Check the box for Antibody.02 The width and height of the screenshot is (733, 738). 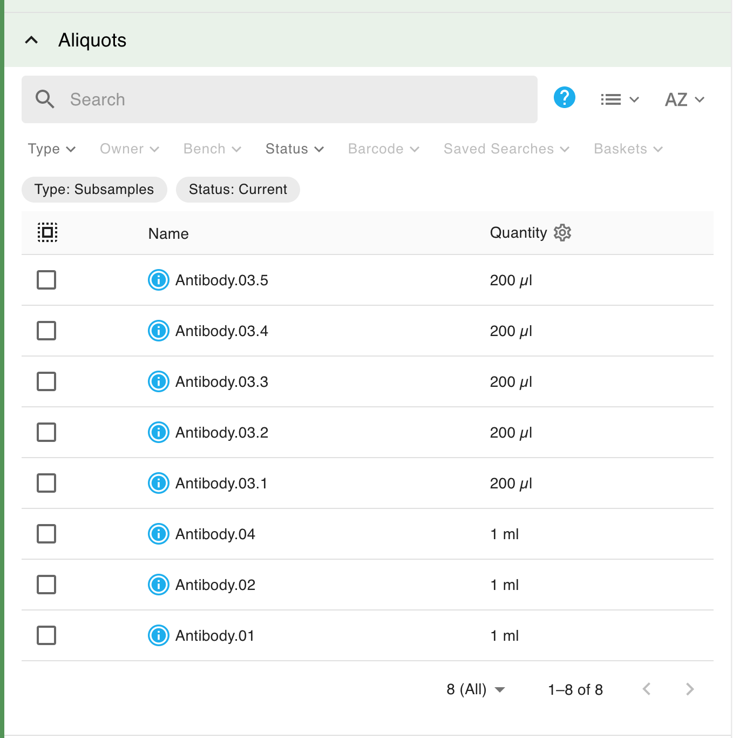point(46,585)
